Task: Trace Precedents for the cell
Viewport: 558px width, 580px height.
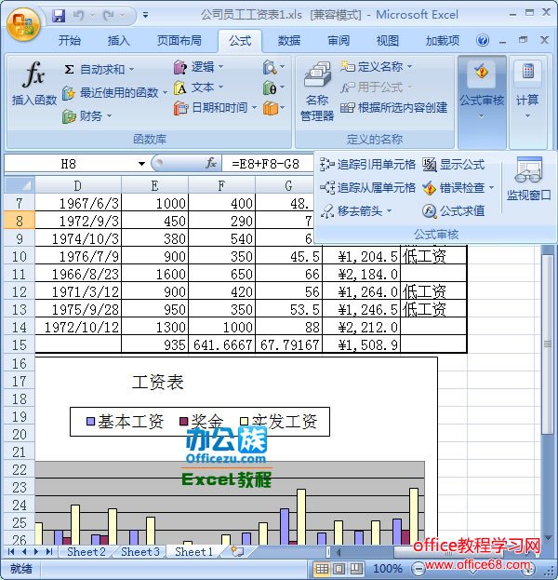Action: [x=367, y=164]
